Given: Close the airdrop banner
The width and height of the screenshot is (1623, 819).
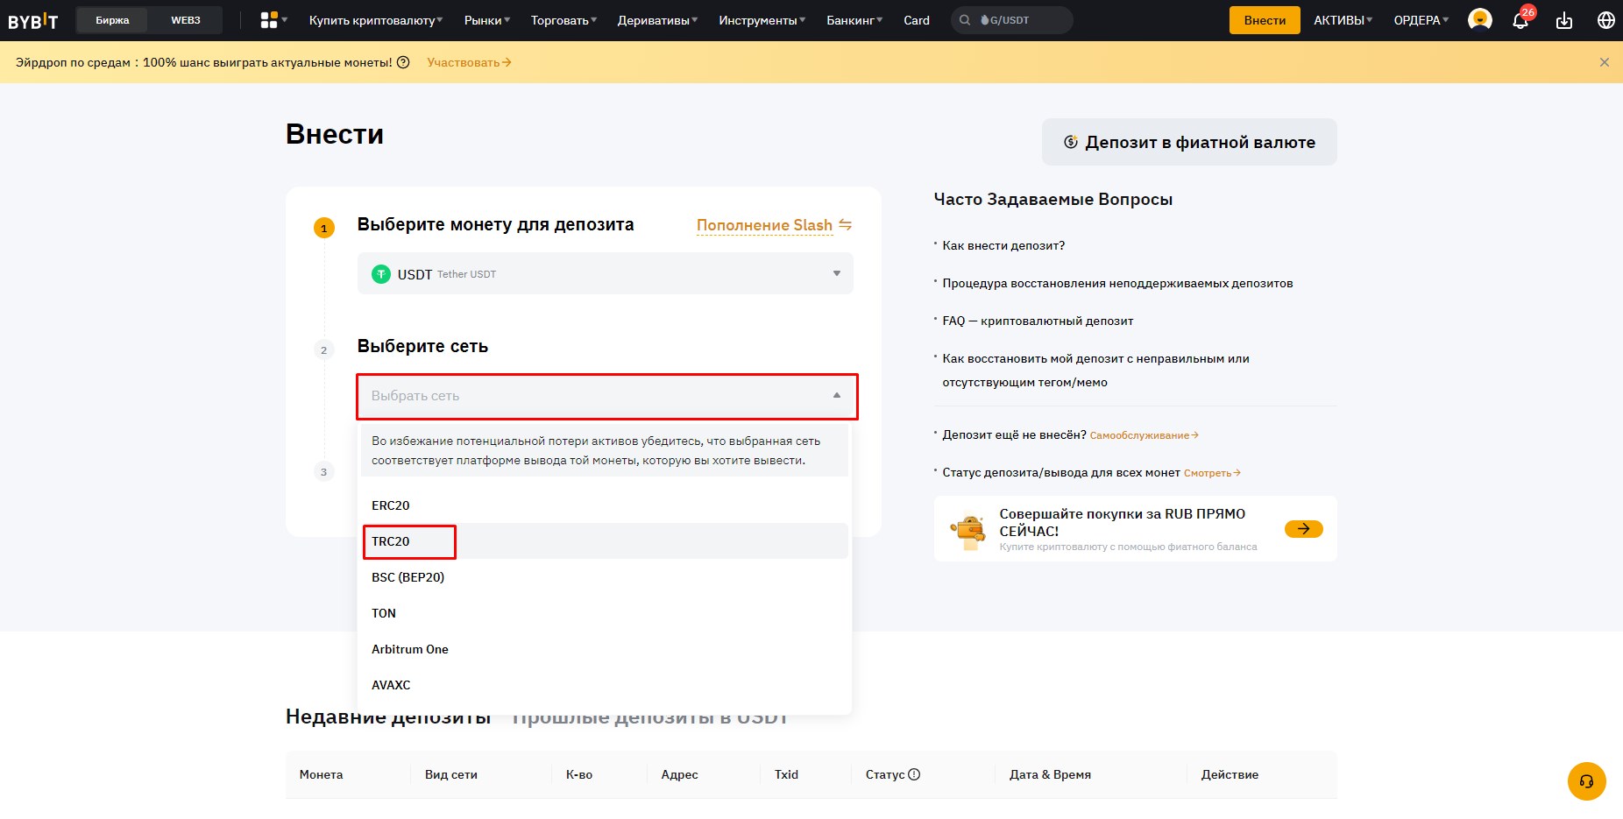Looking at the screenshot, I should coord(1605,62).
